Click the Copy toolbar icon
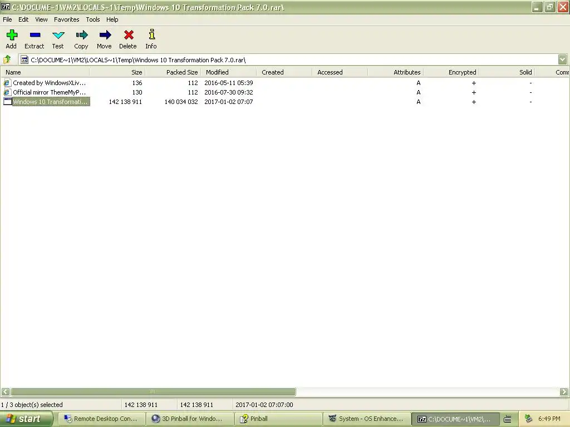 (81, 35)
